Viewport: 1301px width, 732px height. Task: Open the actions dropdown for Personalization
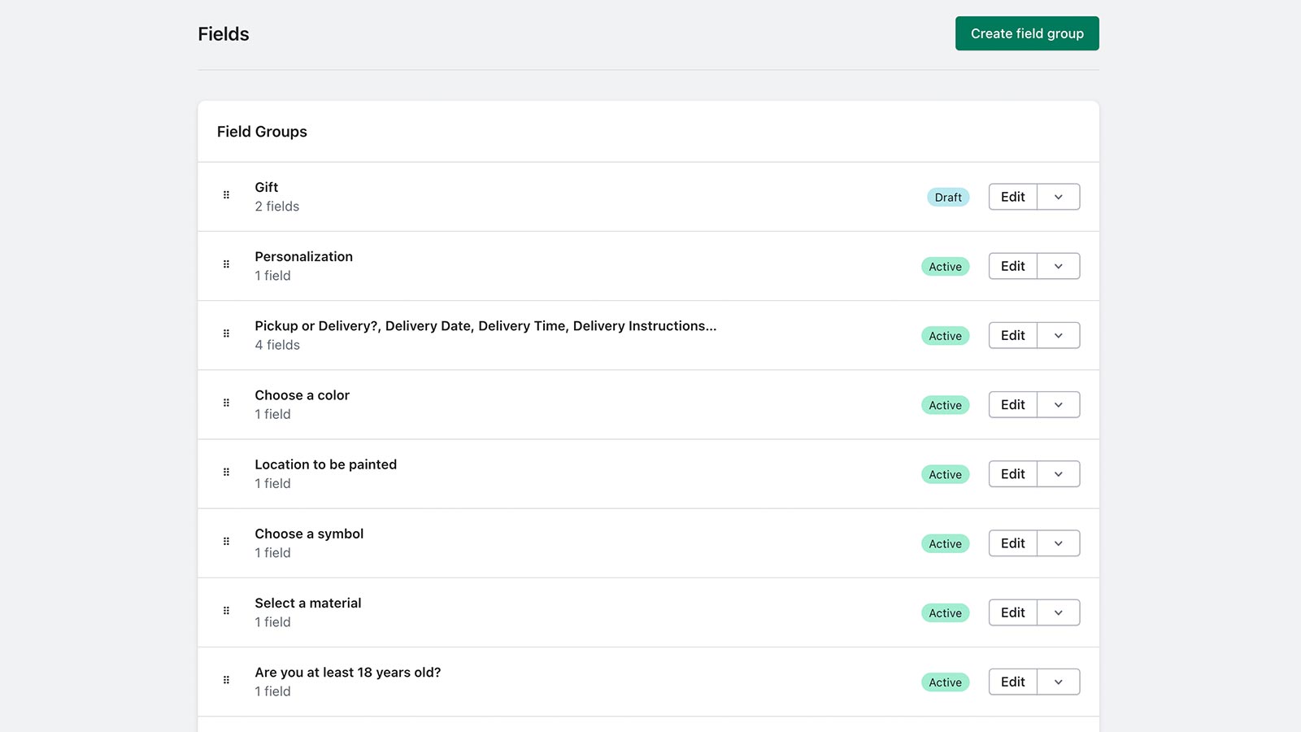click(1059, 265)
